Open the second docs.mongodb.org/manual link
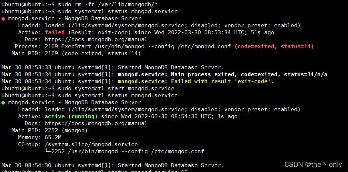 click(x=96, y=123)
